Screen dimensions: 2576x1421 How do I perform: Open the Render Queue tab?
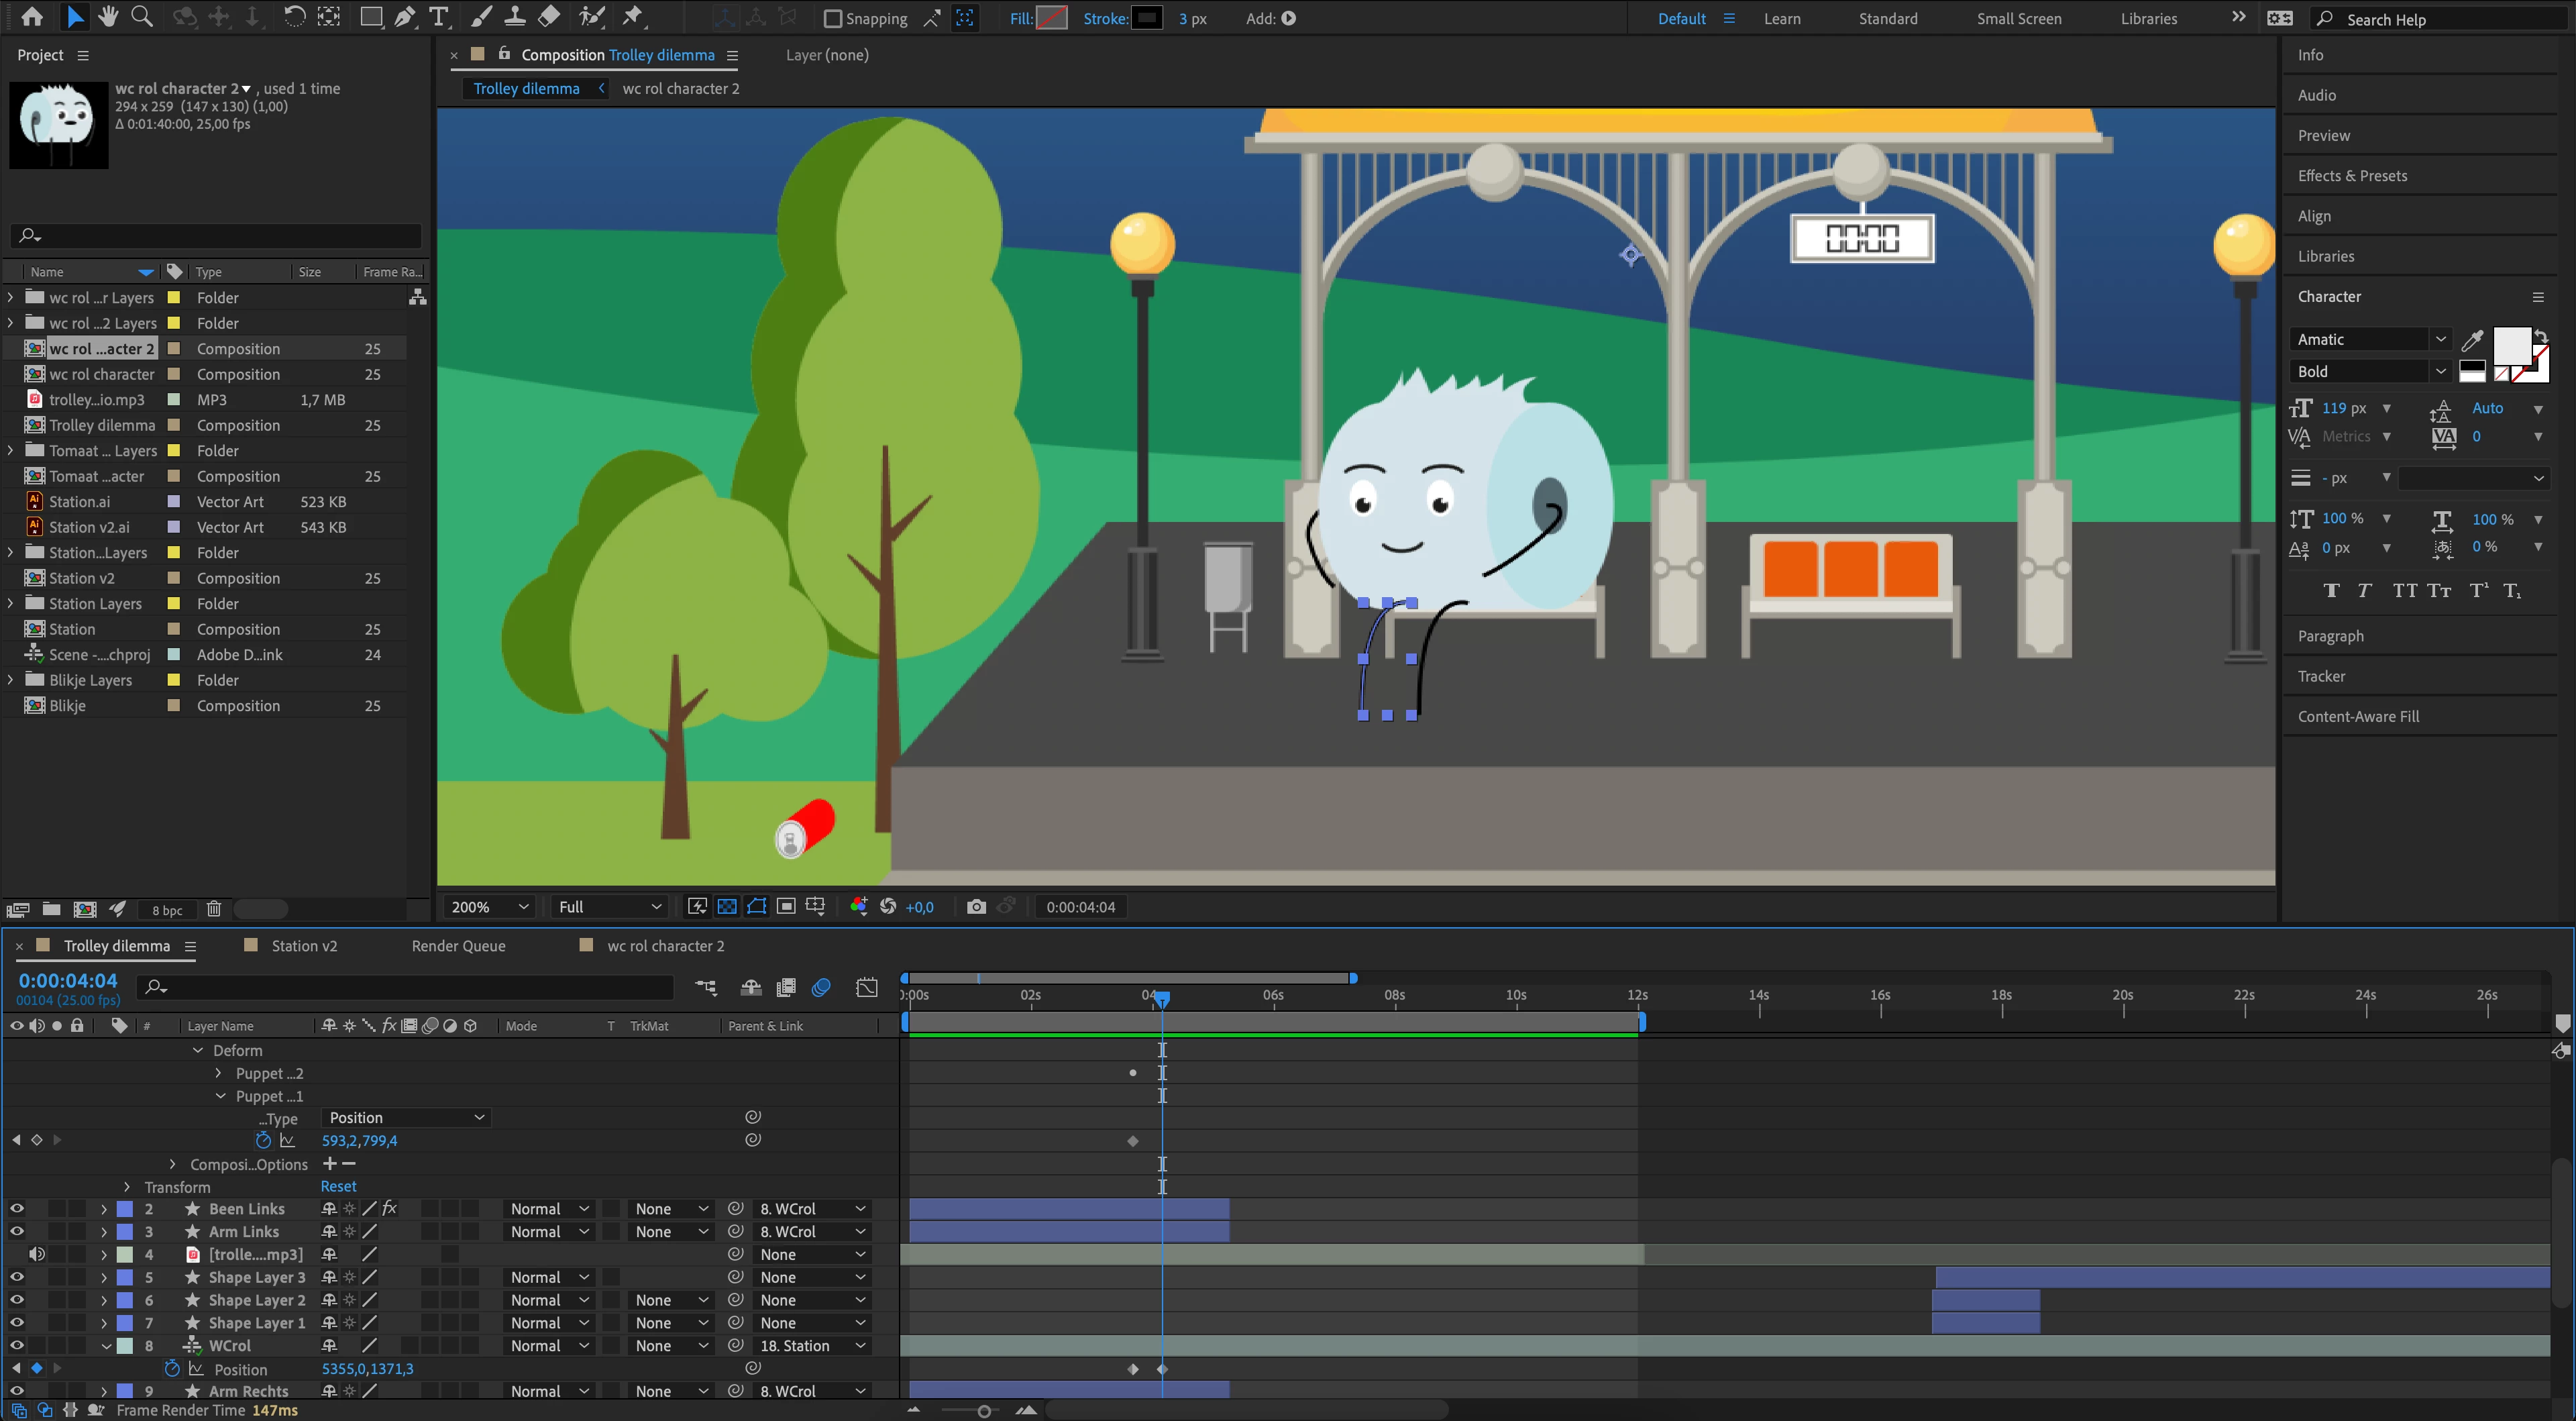point(458,946)
